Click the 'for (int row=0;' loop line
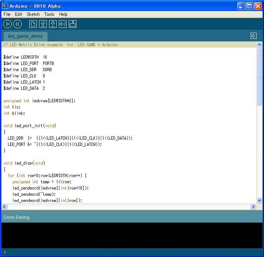264x257 pixels. (x=47, y=176)
